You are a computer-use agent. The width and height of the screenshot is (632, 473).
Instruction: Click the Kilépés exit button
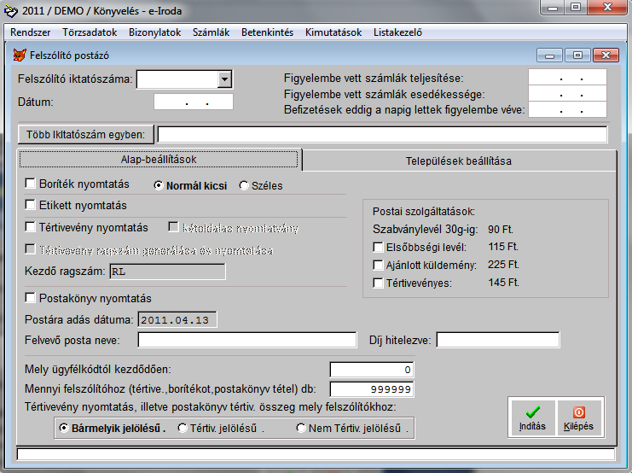point(578,418)
